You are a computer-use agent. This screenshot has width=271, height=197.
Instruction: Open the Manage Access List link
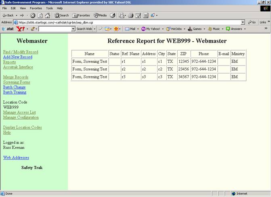coord(19,112)
